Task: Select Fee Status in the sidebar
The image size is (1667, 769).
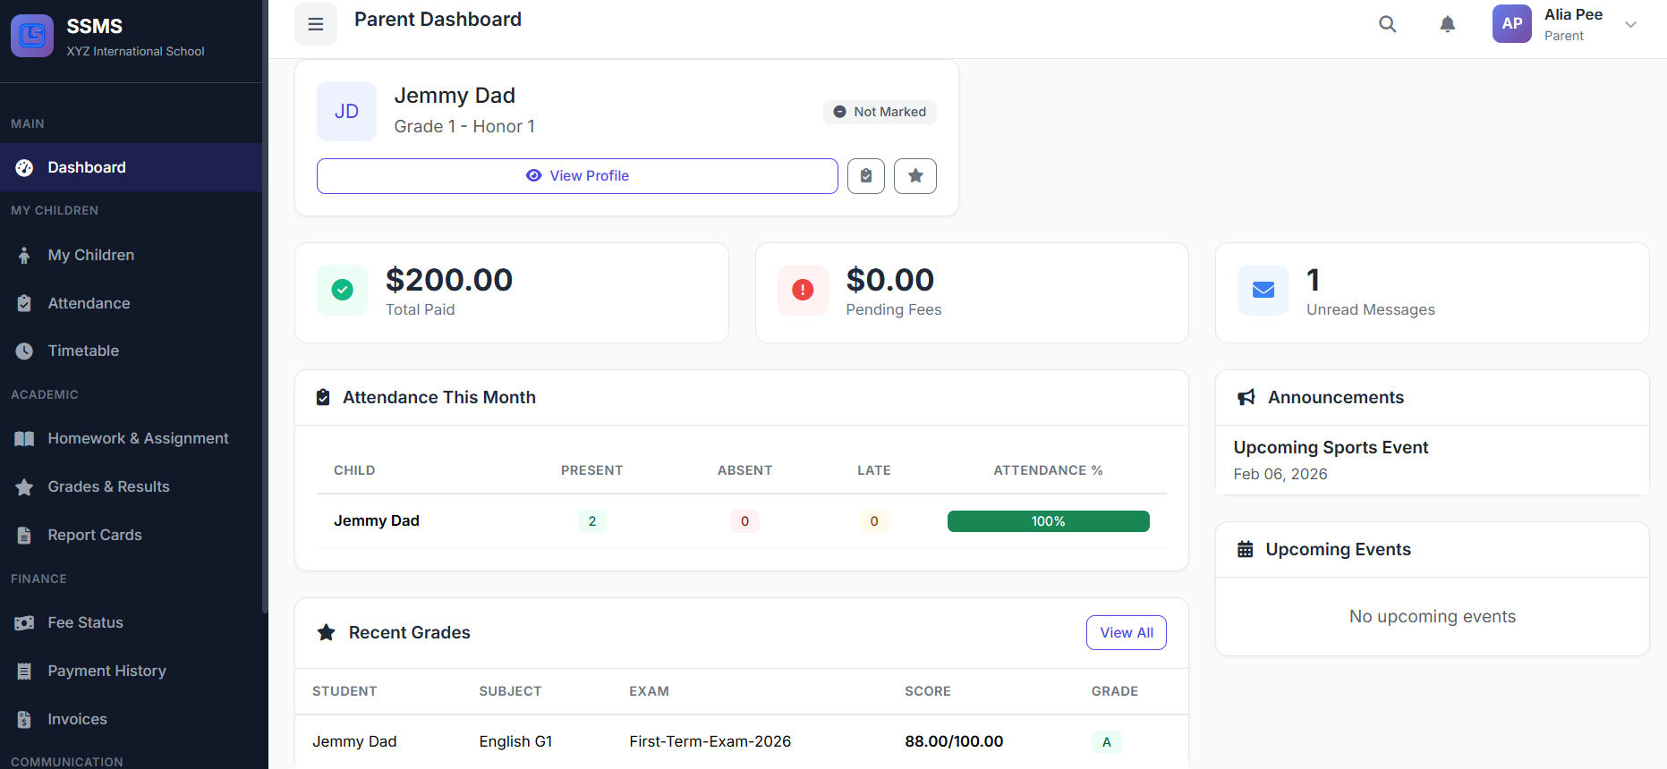Action: click(85, 622)
